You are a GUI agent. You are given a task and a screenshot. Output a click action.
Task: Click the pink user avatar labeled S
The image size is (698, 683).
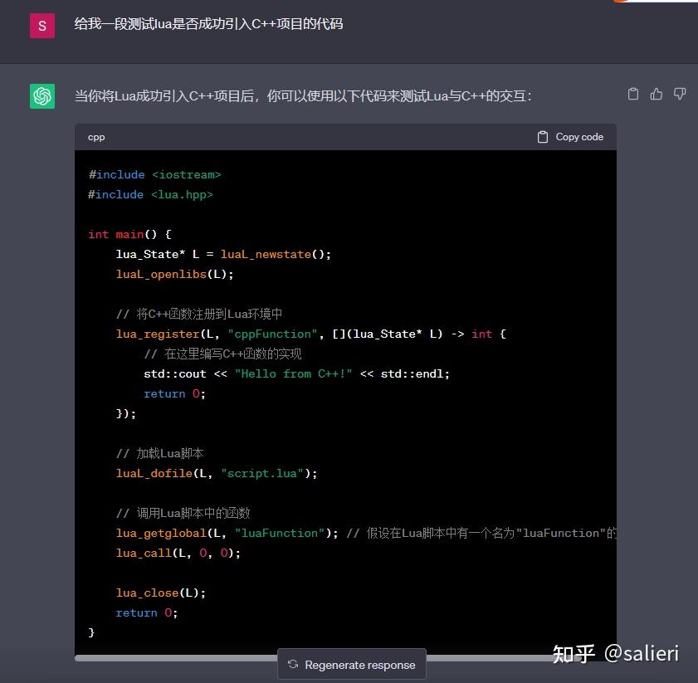pyautogui.click(x=41, y=26)
